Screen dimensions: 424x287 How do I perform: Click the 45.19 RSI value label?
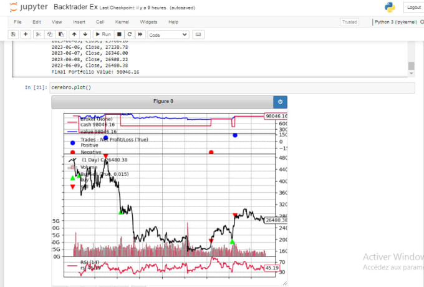pyautogui.click(x=272, y=268)
